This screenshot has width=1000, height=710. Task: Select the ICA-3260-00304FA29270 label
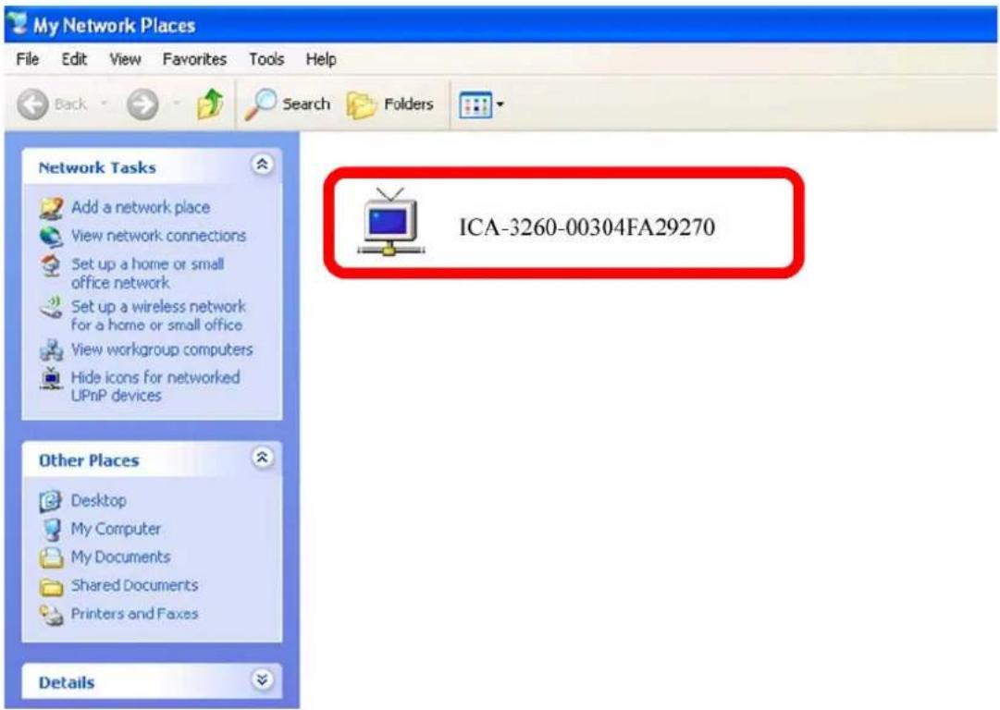[x=586, y=226]
